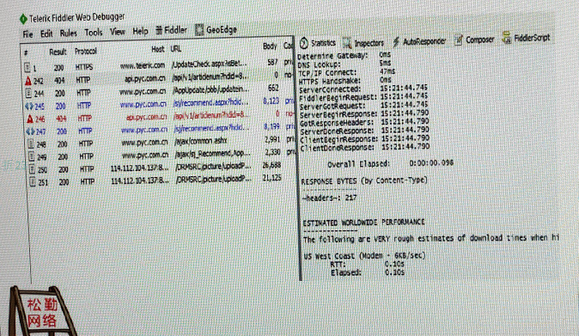
Task: Open the Tools menu
Action: (x=94, y=33)
